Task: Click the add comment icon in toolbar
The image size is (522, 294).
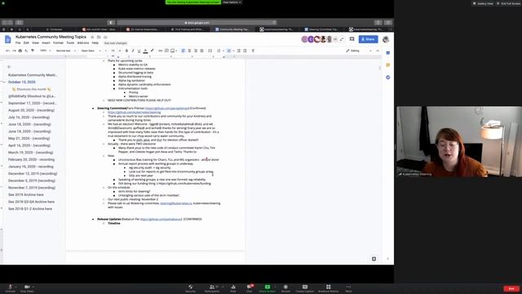Action: pos(166,51)
